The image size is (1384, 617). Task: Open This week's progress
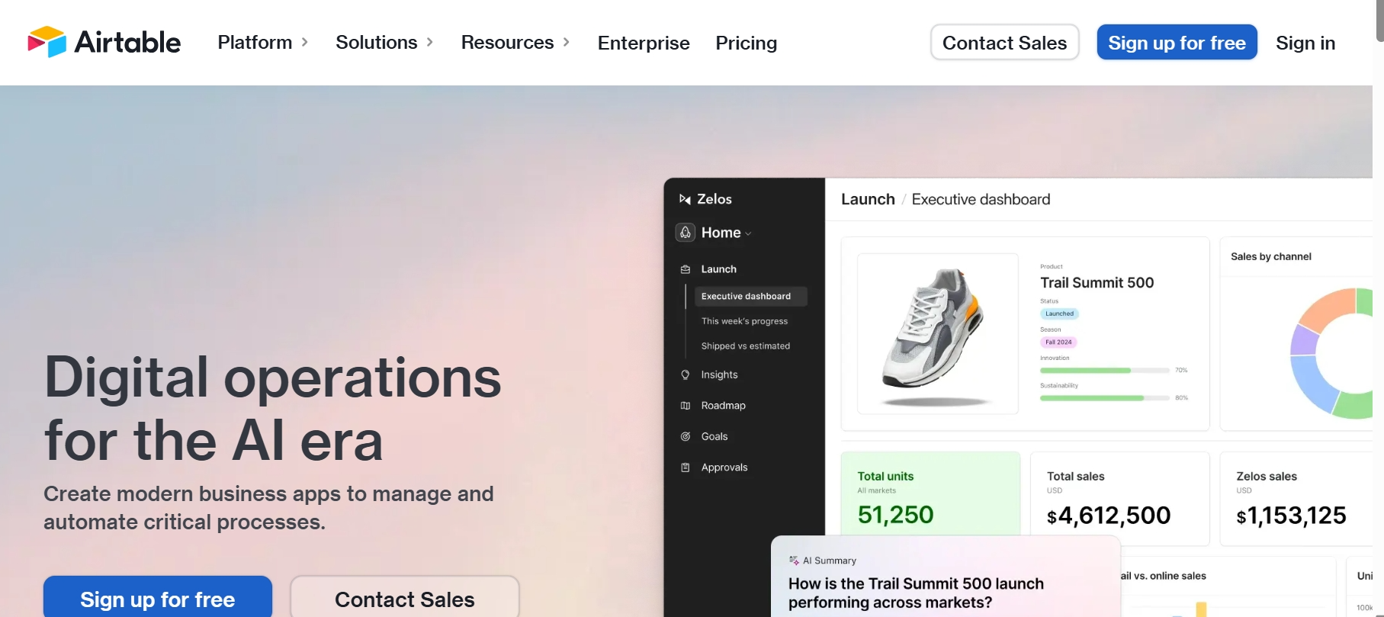744,321
